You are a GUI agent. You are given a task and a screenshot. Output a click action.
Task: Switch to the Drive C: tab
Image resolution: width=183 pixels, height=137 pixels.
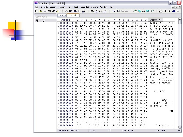point(62,15)
